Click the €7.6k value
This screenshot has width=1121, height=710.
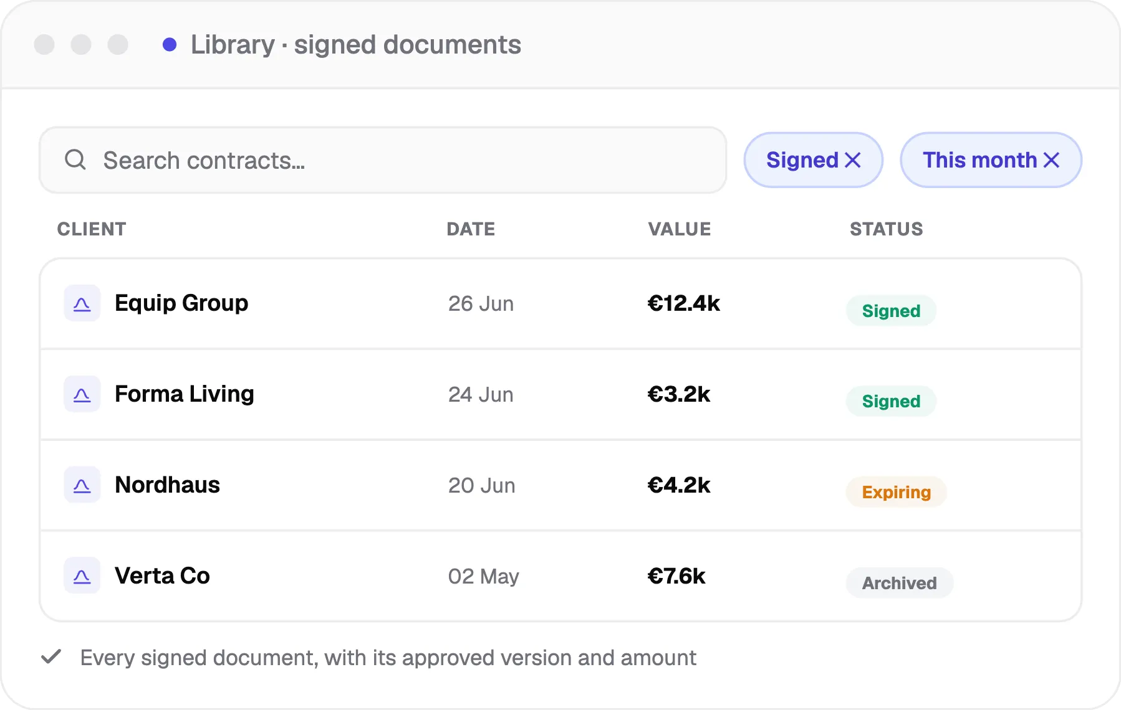[676, 576]
